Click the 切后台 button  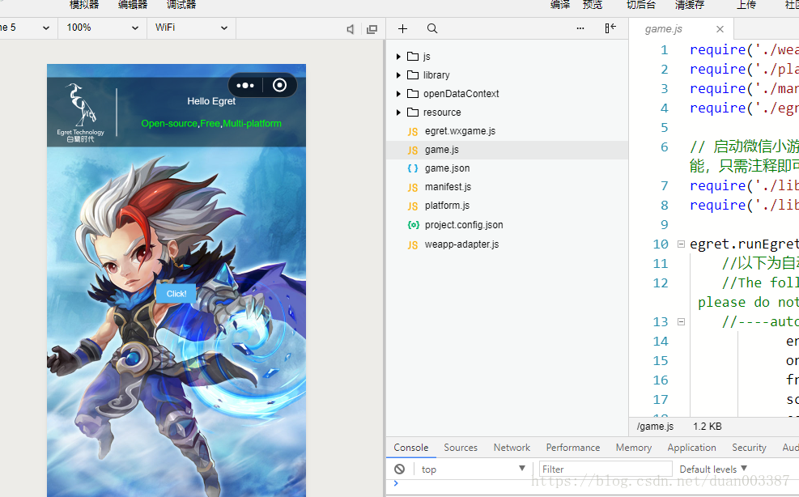[641, 5]
